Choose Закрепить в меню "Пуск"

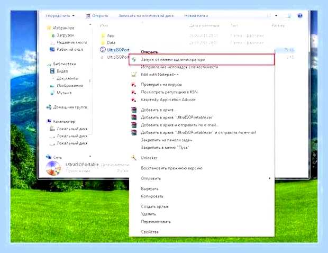[165, 148]
